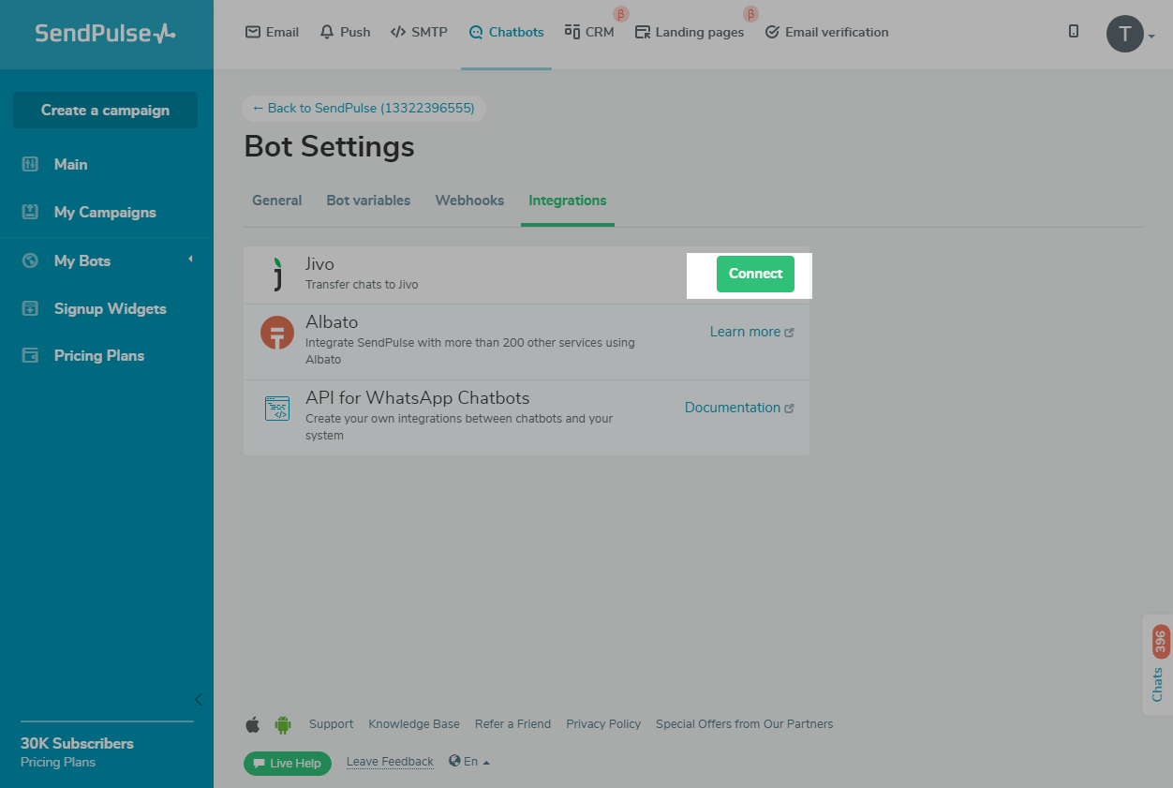The width and height of the screenshot is (1173, 788).
Task: Open Main in the sidebar
Action: [70, 164]
